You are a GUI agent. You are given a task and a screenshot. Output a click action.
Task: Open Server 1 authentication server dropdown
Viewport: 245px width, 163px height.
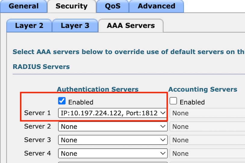click(113, 113)
